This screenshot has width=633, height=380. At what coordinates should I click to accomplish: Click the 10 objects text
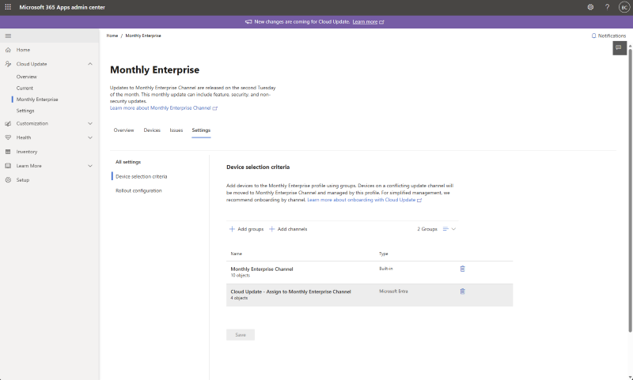pos(241,276)
